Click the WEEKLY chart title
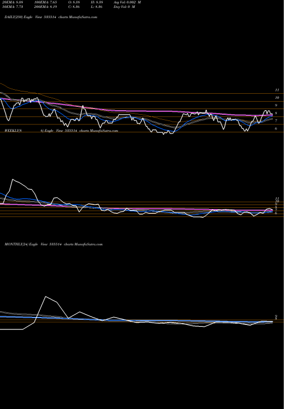284x409 pixels. (x=61, y=131)
